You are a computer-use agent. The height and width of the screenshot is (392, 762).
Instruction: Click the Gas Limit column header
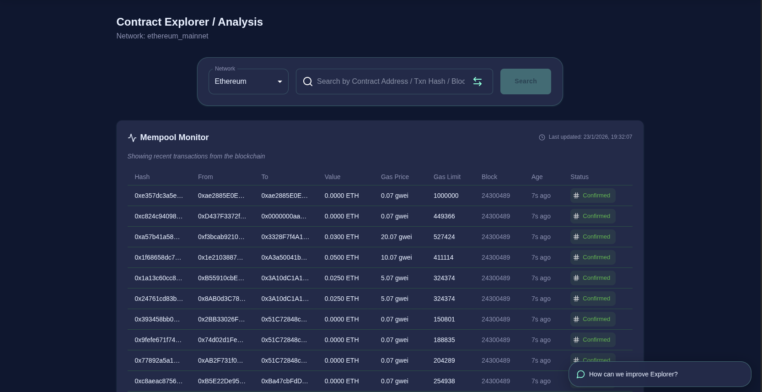pos(447,177)
